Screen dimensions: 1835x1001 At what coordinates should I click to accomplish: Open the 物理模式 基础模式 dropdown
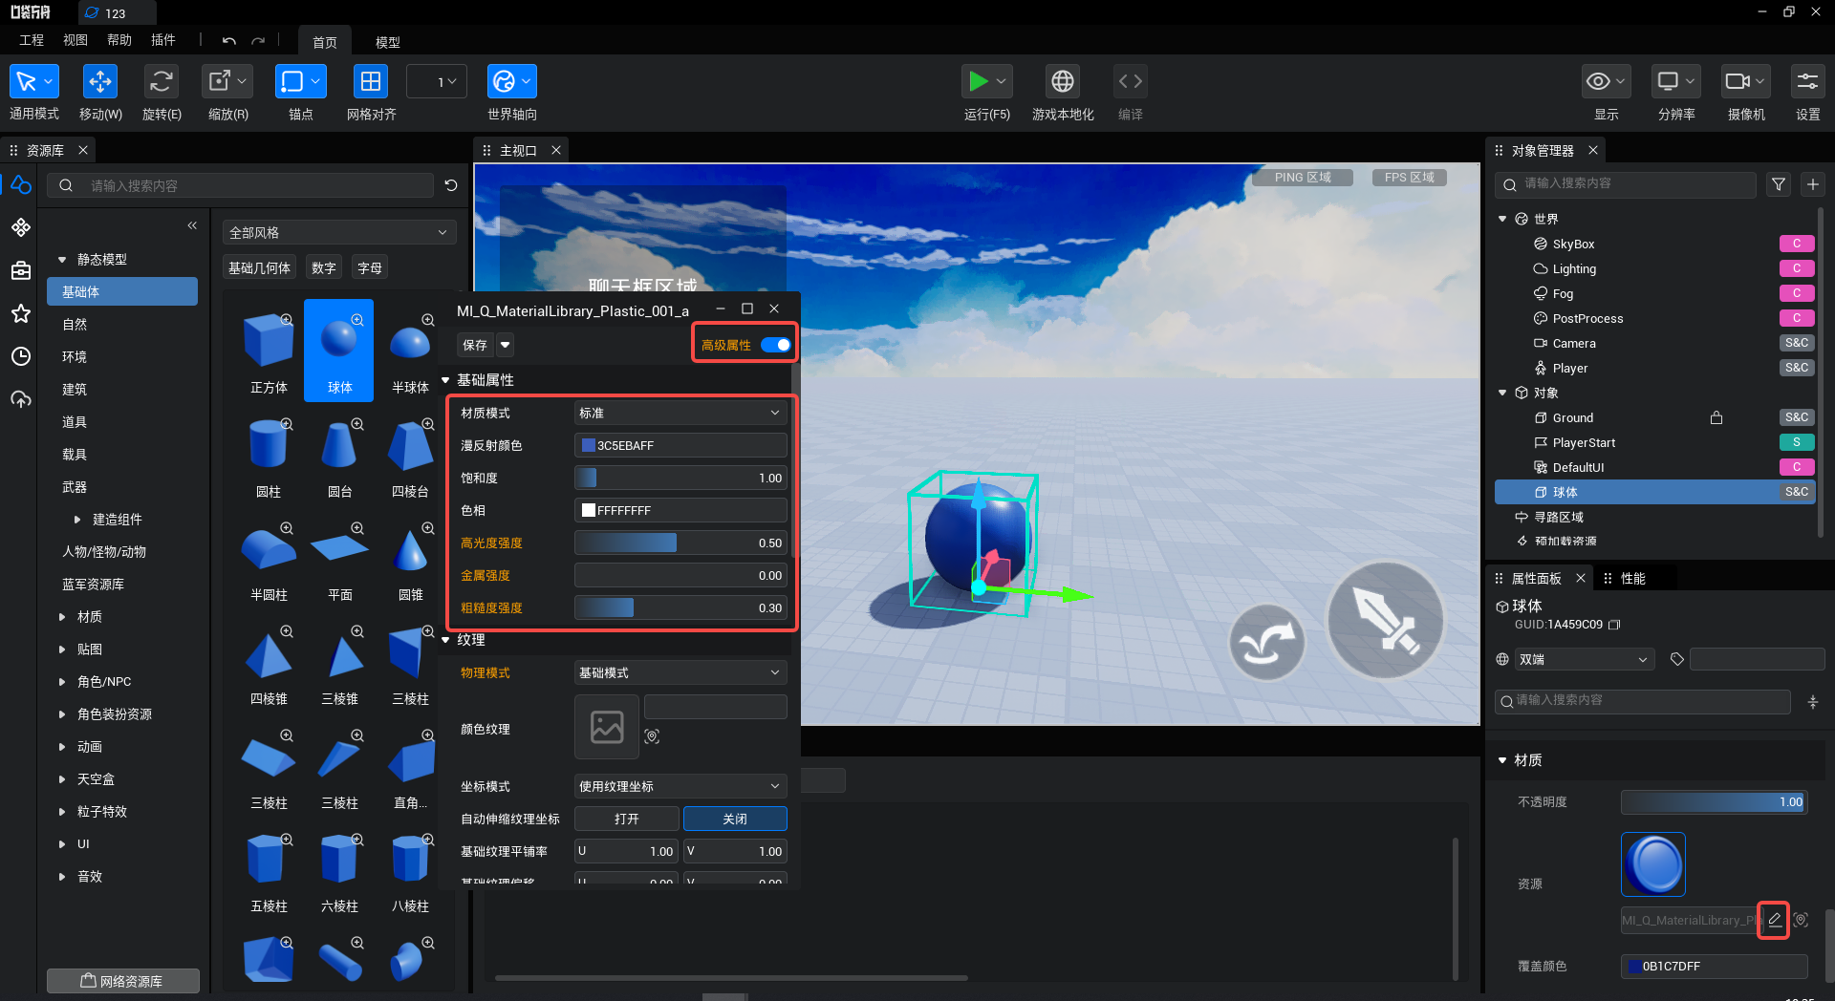pos(680,672)
